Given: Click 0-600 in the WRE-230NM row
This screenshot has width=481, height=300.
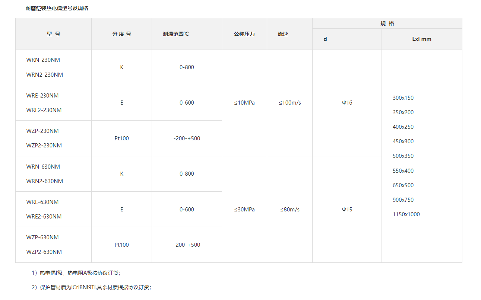Looking at the screenshot, I should pyautogui.click(x=187, y=103).
